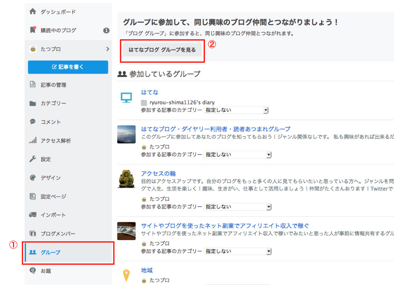Viewport: 394px width, 287px height.
Task: Click たつブロ under 読者あつまれグループ
Action: coord(160,147)
